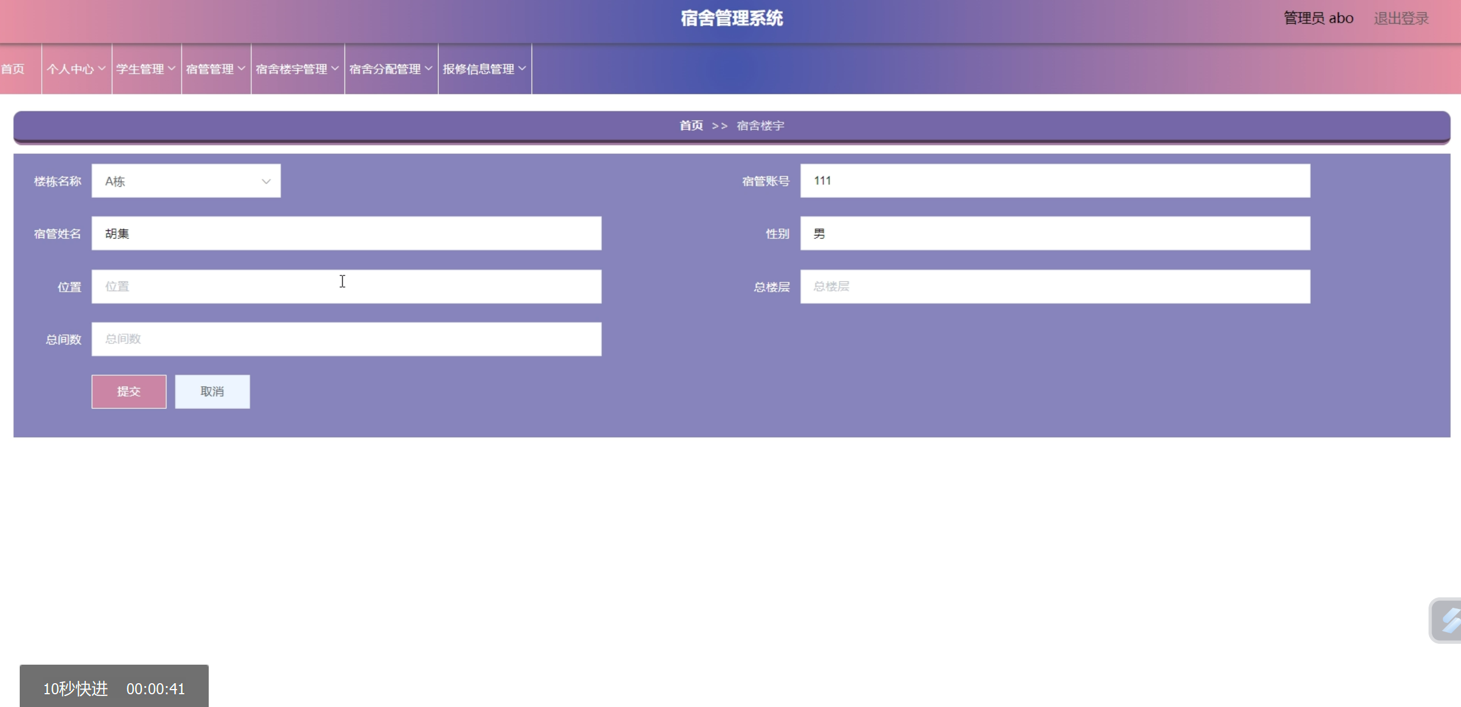
Task: Click the 10秒快进 fast-forward overlay
Action: point(76,688)
